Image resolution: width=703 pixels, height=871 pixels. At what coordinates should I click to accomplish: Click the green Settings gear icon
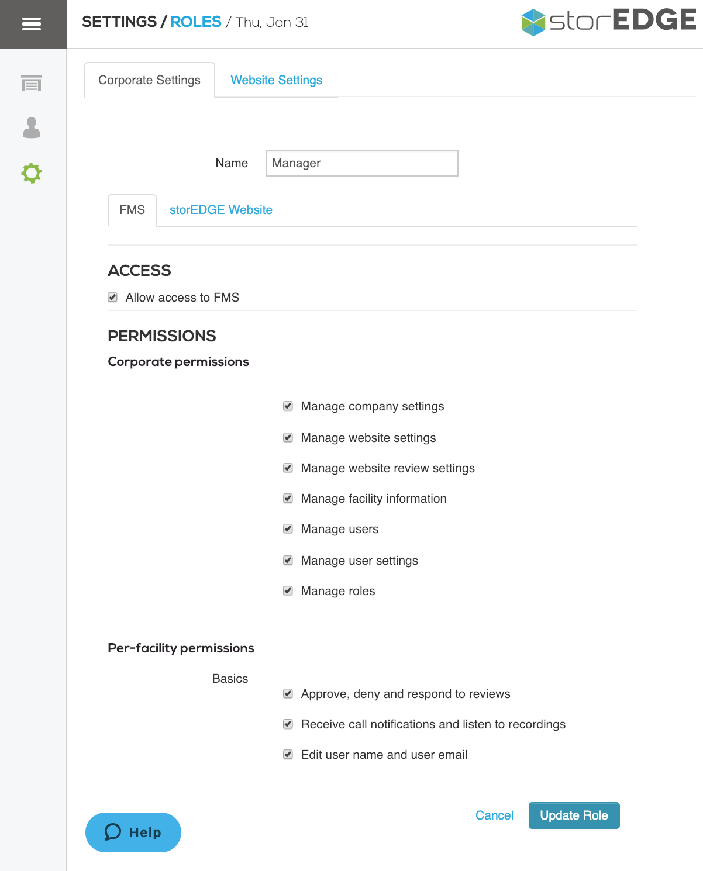click(x=32, y=173)
